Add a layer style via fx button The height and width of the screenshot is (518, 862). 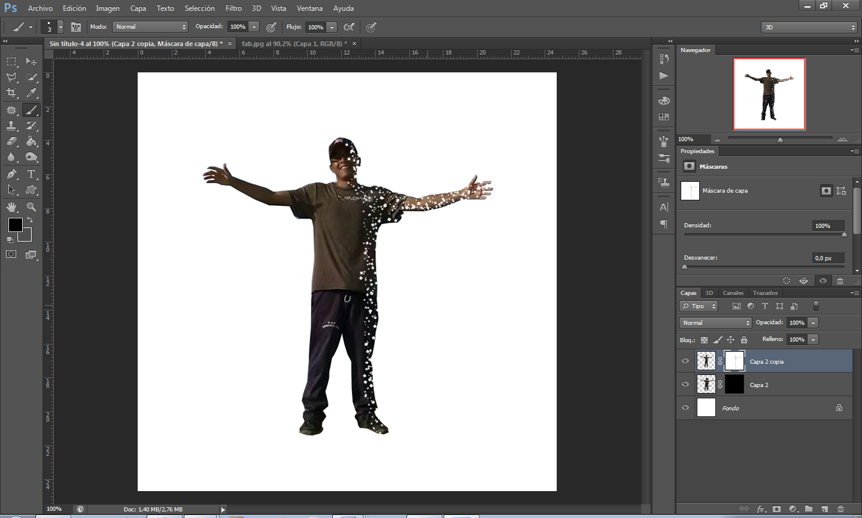click(x=761, y=509)
